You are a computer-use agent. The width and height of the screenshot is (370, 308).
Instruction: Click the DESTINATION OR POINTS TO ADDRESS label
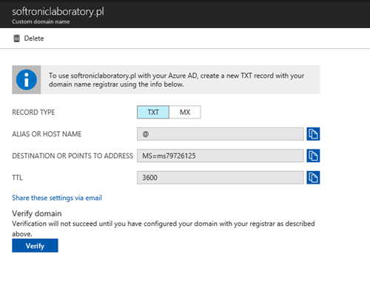(x=73, y=155)
